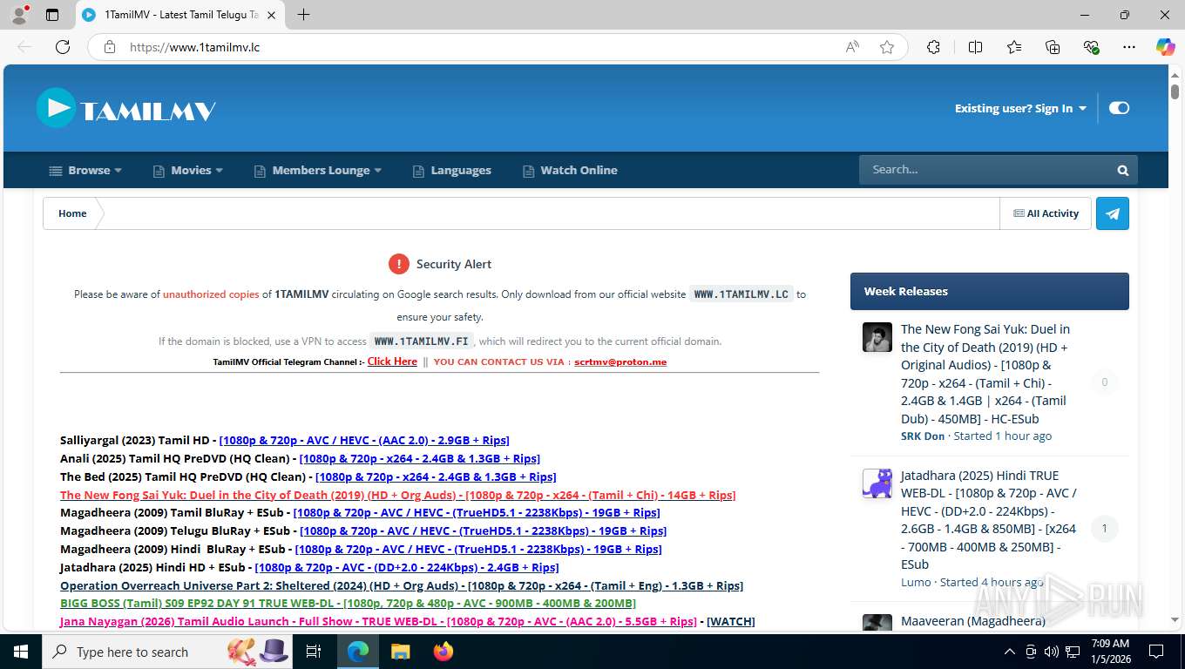Image resolution: width=1185 pixels, height=669 pixels.
Task: Open Jana Nayagan Audio Launch link
Action: click(x=378, y=621)
